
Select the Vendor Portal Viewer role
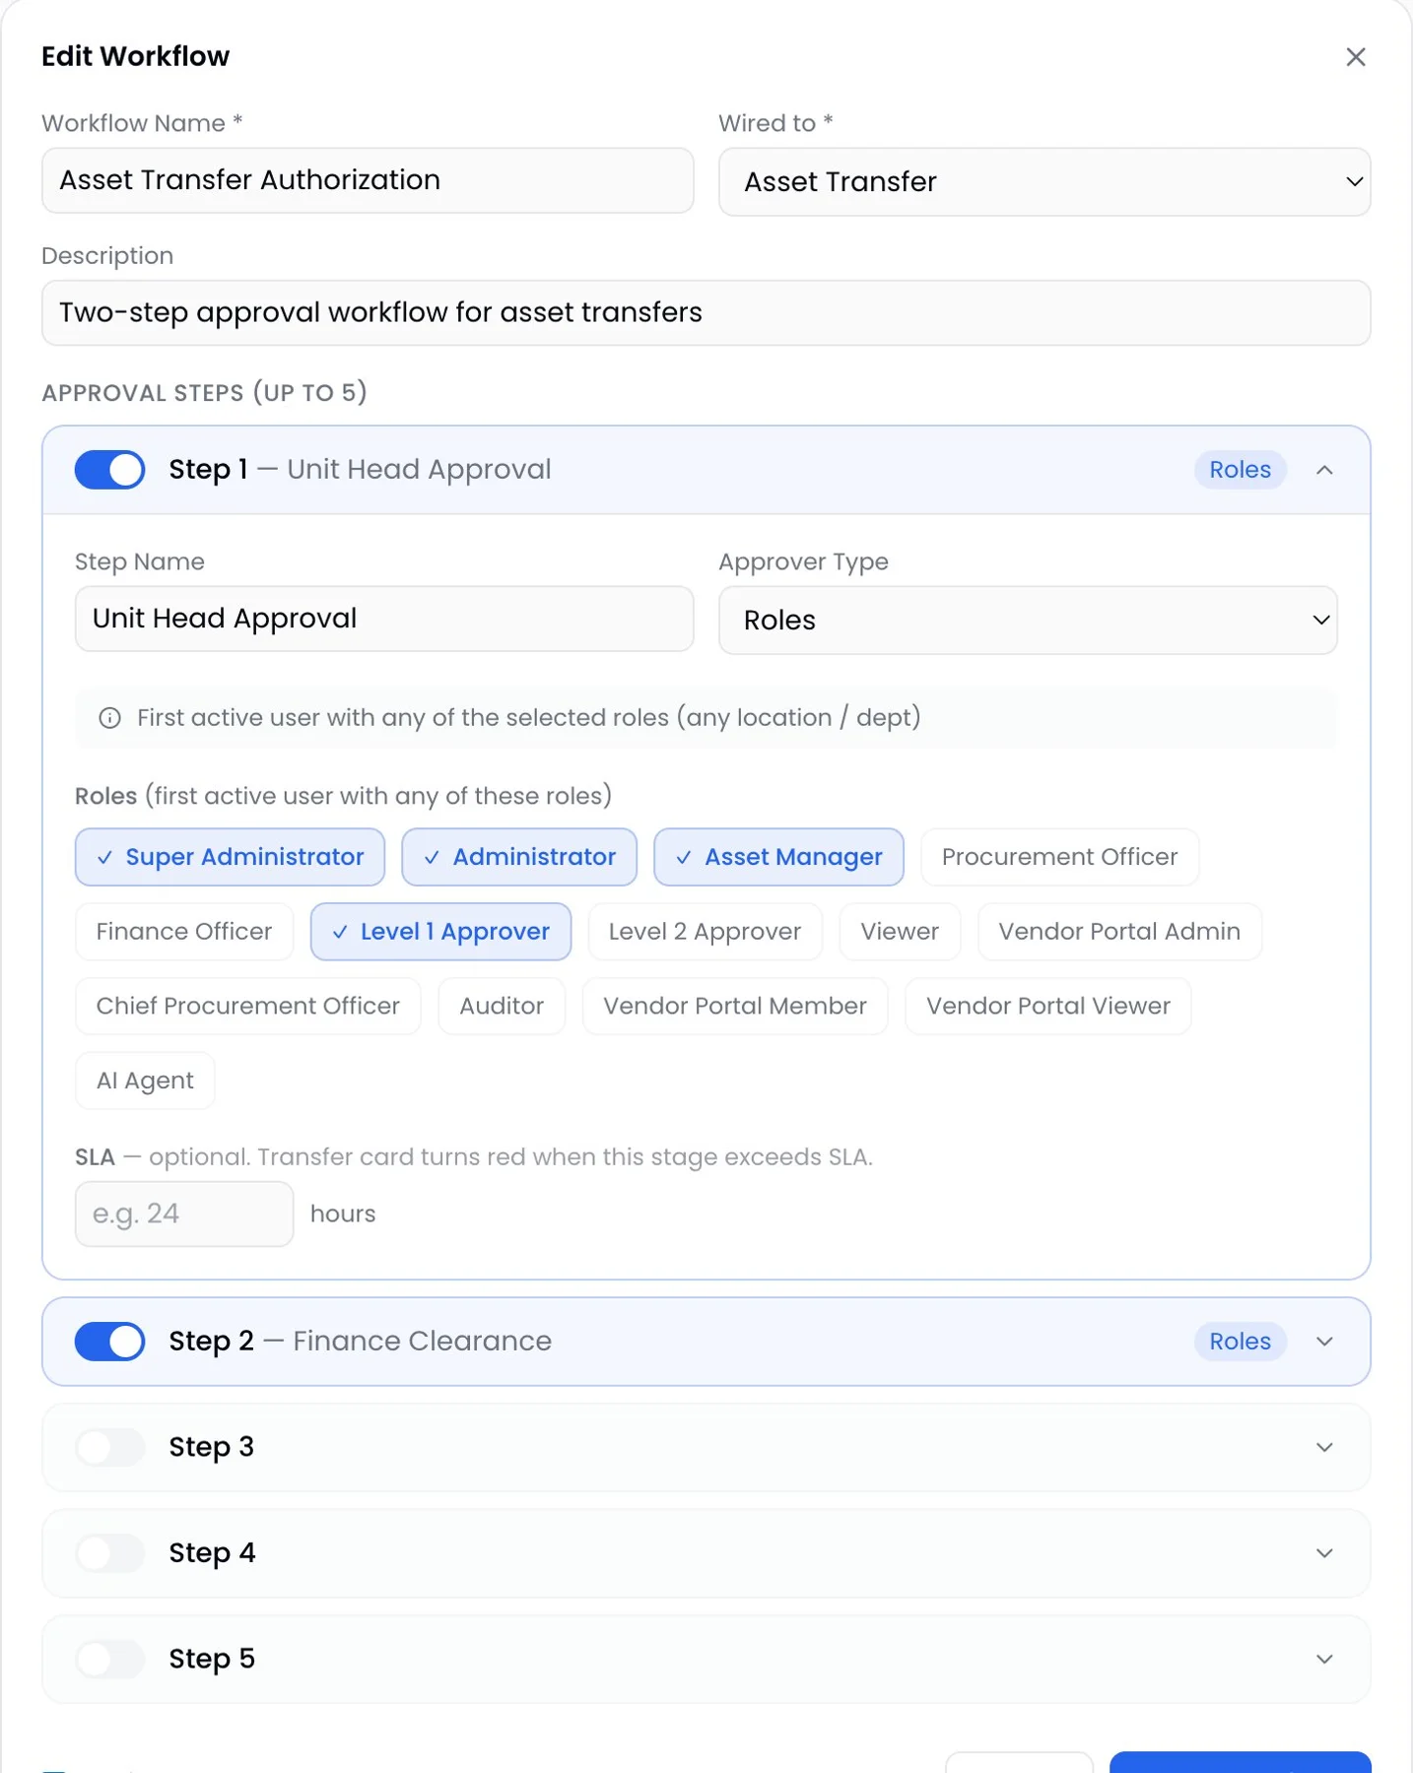(x=1048, y=1007)
